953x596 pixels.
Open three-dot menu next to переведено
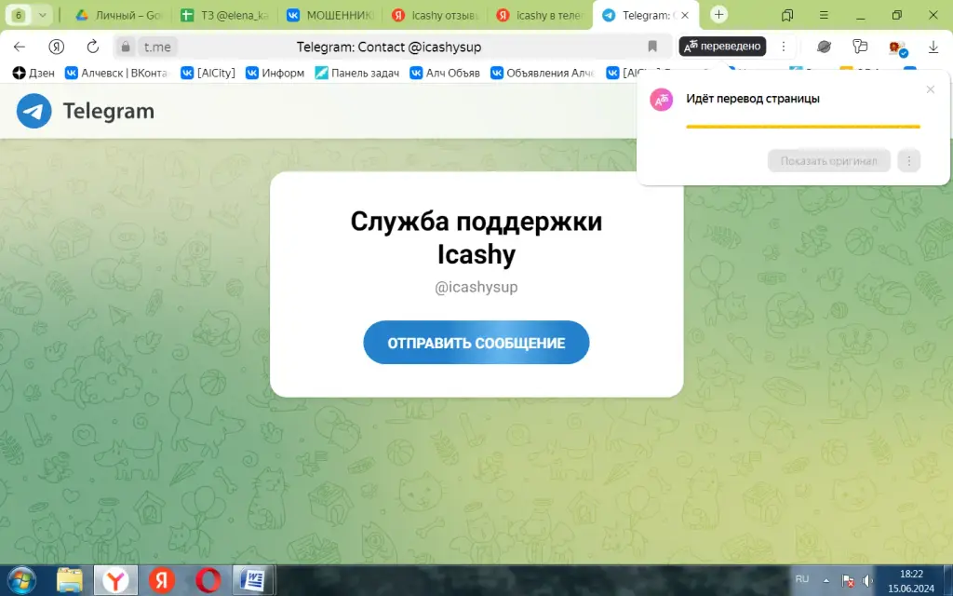click(x=784, y=47)
